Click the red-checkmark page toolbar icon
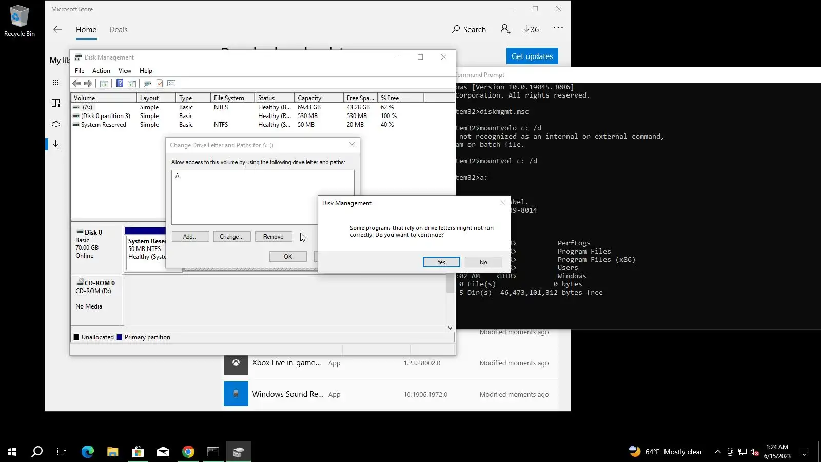821x462 pixels. point(160,83)
